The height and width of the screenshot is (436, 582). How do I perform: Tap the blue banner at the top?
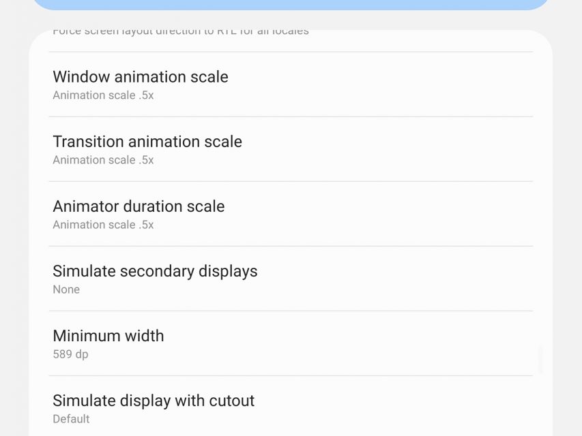point(291,4)
